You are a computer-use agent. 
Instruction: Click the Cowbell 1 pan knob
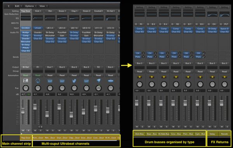pos(98,88)
